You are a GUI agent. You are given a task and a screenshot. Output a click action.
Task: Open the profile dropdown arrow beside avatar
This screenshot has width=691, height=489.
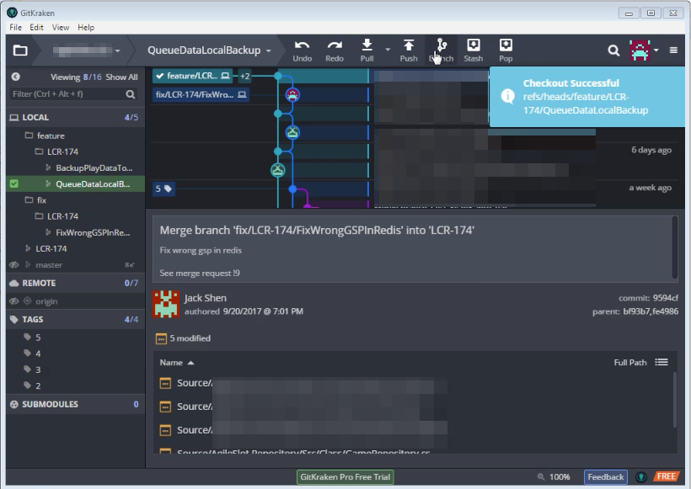click(x=656, y=50)
